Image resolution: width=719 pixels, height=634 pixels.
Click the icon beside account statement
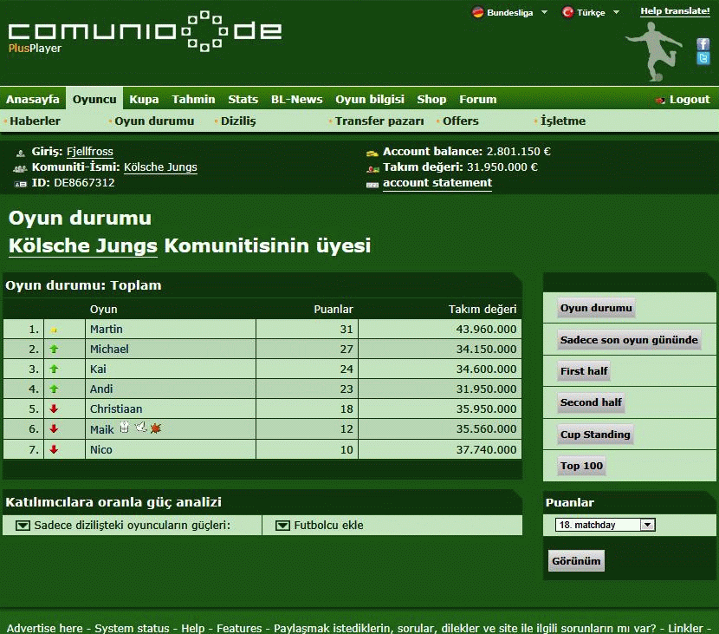click(x=372, y=184)
